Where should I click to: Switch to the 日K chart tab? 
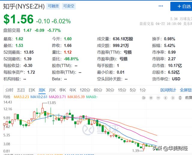(x=32, y=90)
